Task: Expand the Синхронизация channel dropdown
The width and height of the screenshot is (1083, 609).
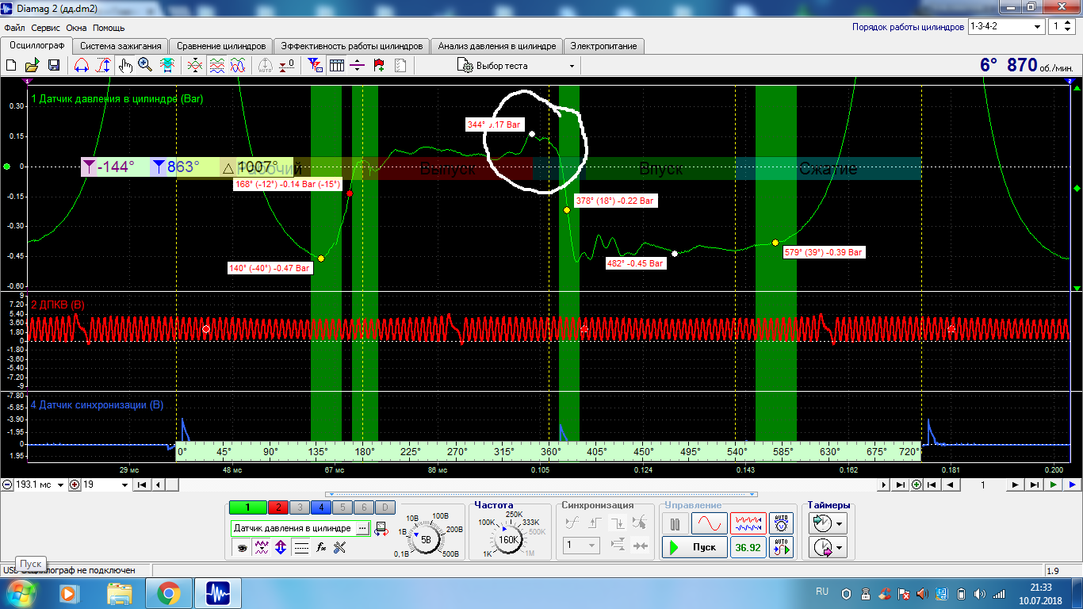Action: tap(581, 546)
